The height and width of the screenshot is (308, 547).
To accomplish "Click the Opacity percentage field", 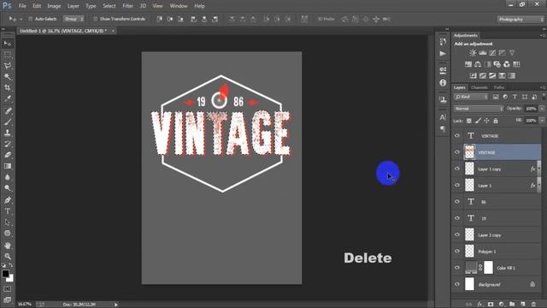I will tap(531, 109).
